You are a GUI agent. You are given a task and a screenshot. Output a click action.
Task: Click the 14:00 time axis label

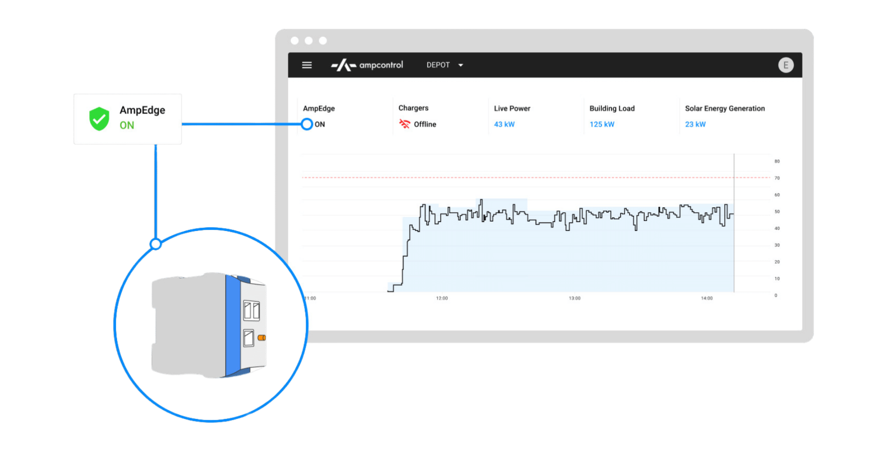[x=707, y=298]
